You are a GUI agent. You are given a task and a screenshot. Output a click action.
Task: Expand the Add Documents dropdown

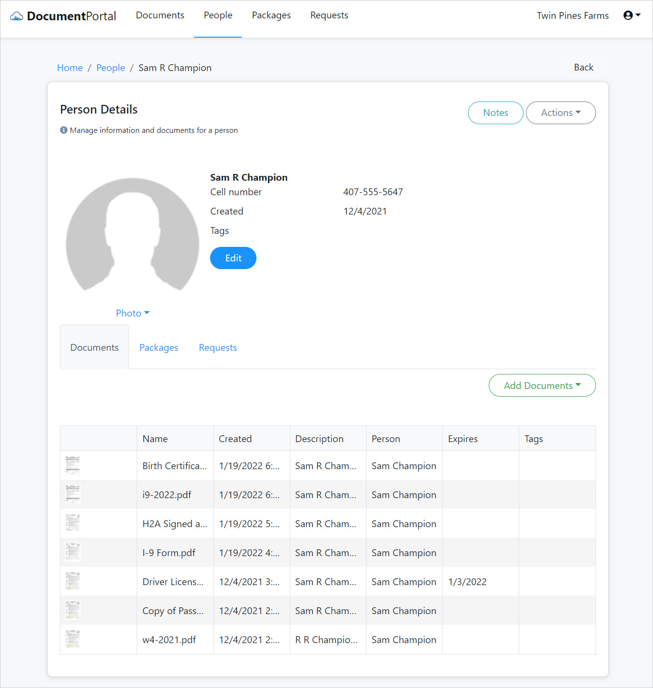click(x=542, y=385)
